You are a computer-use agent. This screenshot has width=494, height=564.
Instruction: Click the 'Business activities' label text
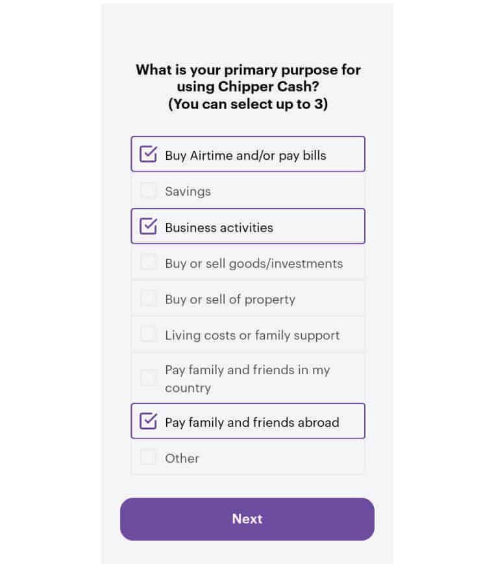[219, 227]
